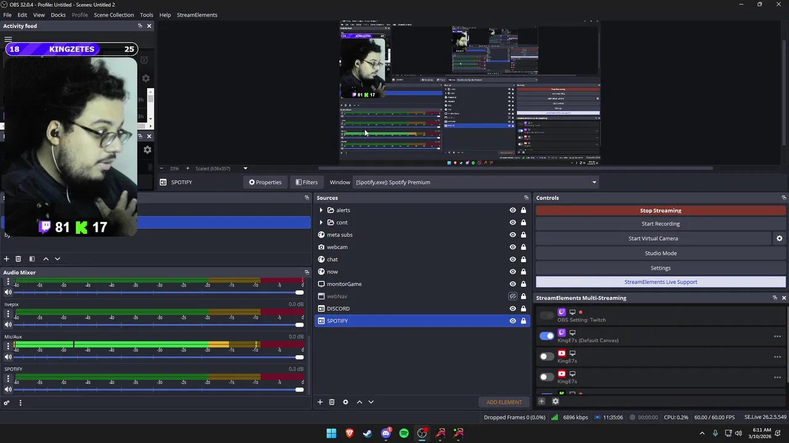
Task: Open KingE7s (Default Canvas) three-dot menu
Action: pos(777,337)
